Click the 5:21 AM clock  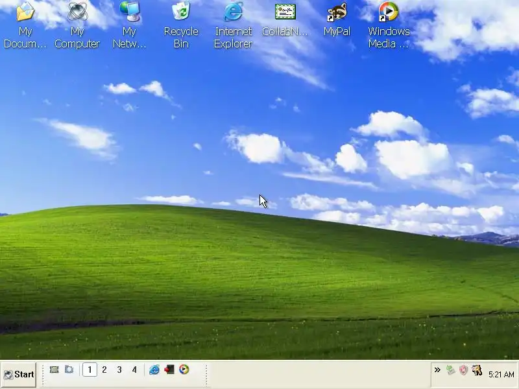(501, 375)
